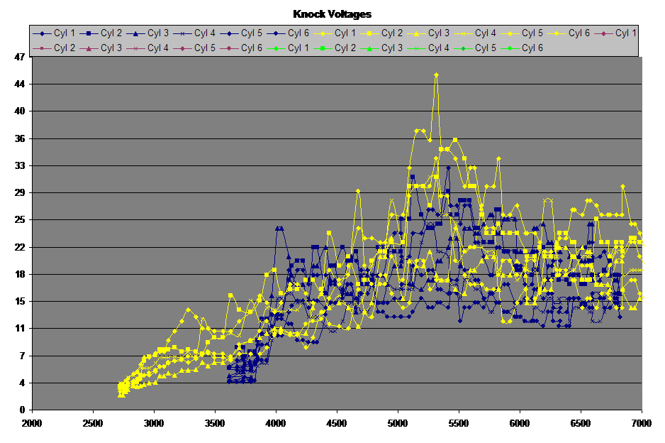
Task: Select navy blue Cyl 6 legend entry
Action: coord(288,33)
